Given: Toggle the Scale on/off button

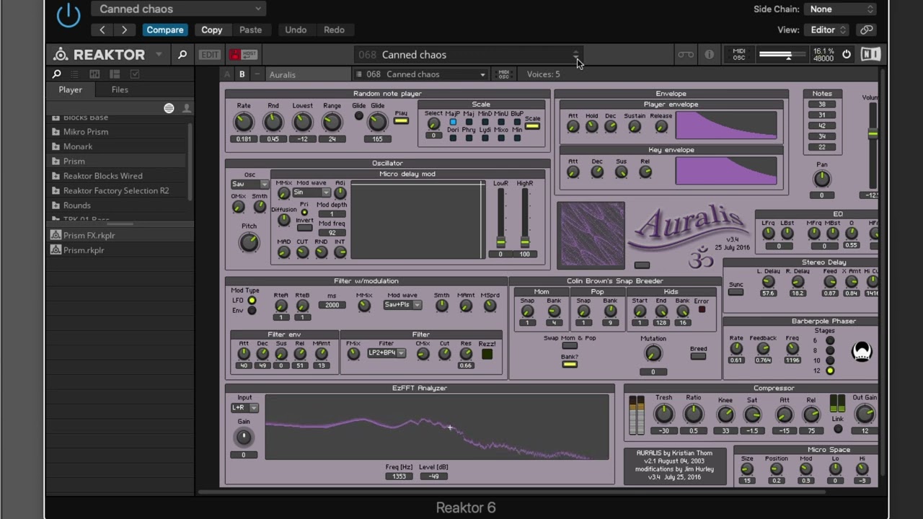Looking at the screenshot, I should click(532, 126).
